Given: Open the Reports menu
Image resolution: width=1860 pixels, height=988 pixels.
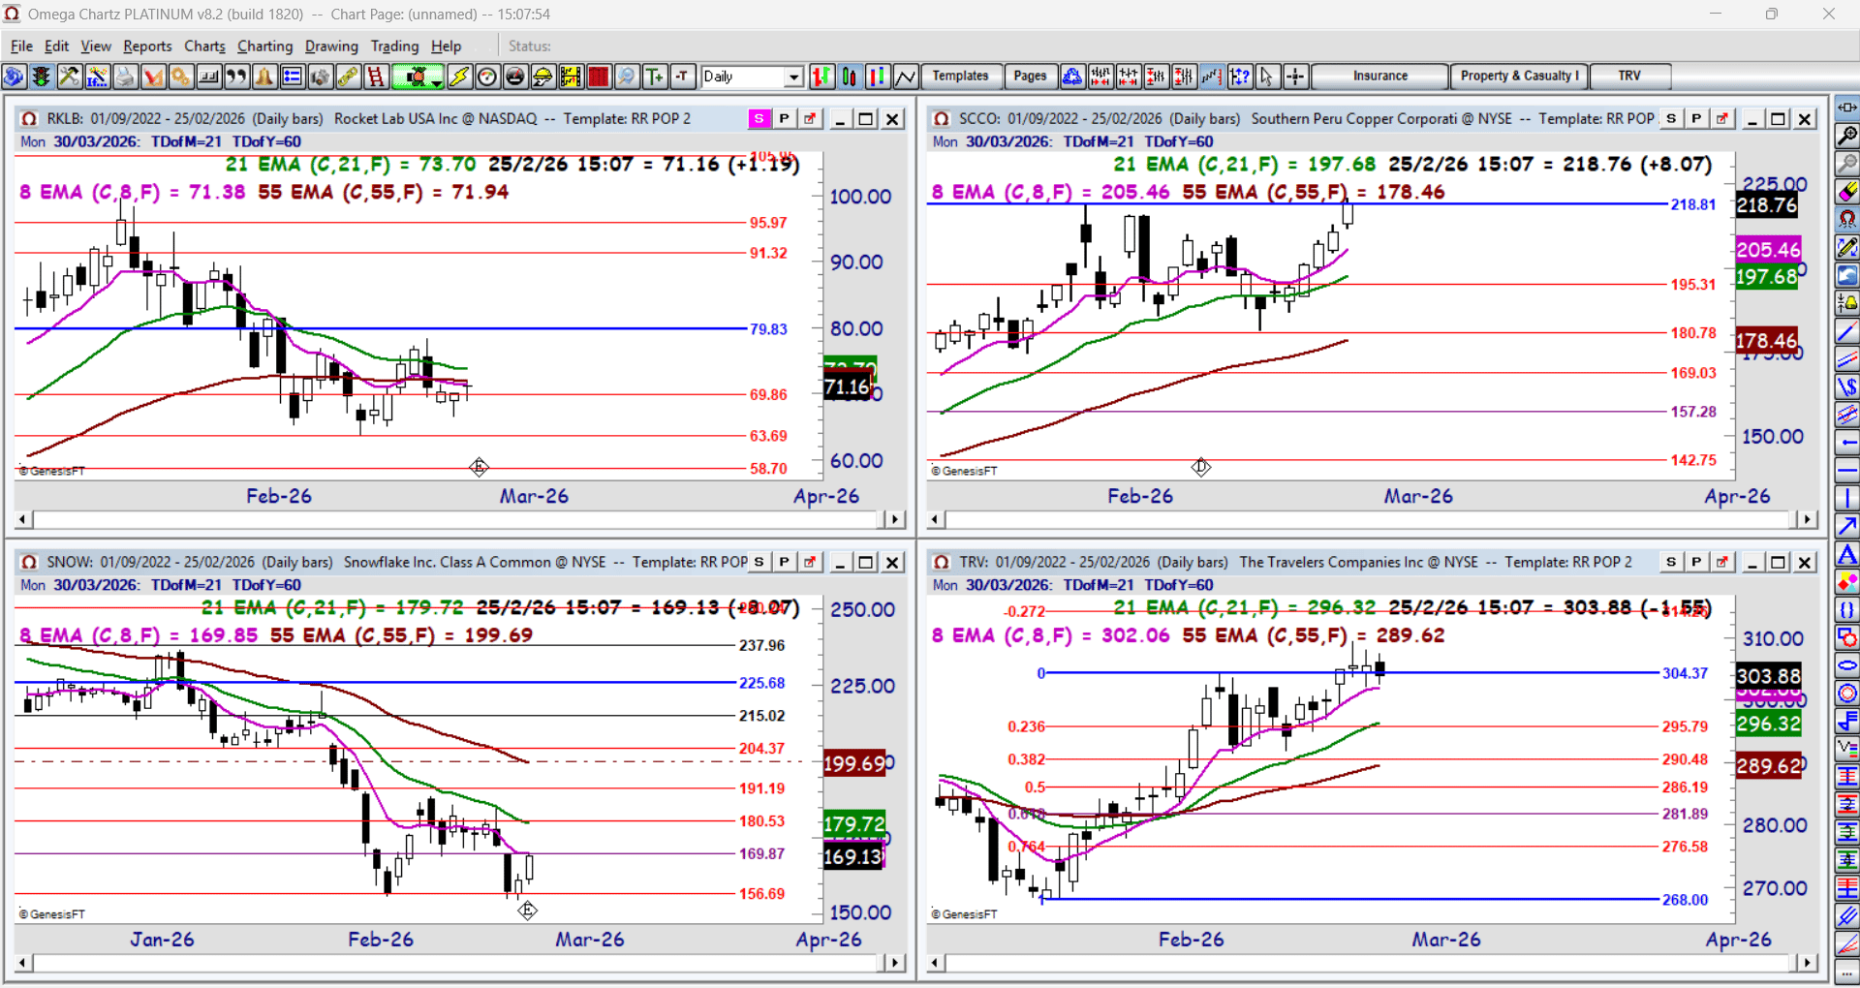Looking at the screenshot, I should (x=147, y=46).
